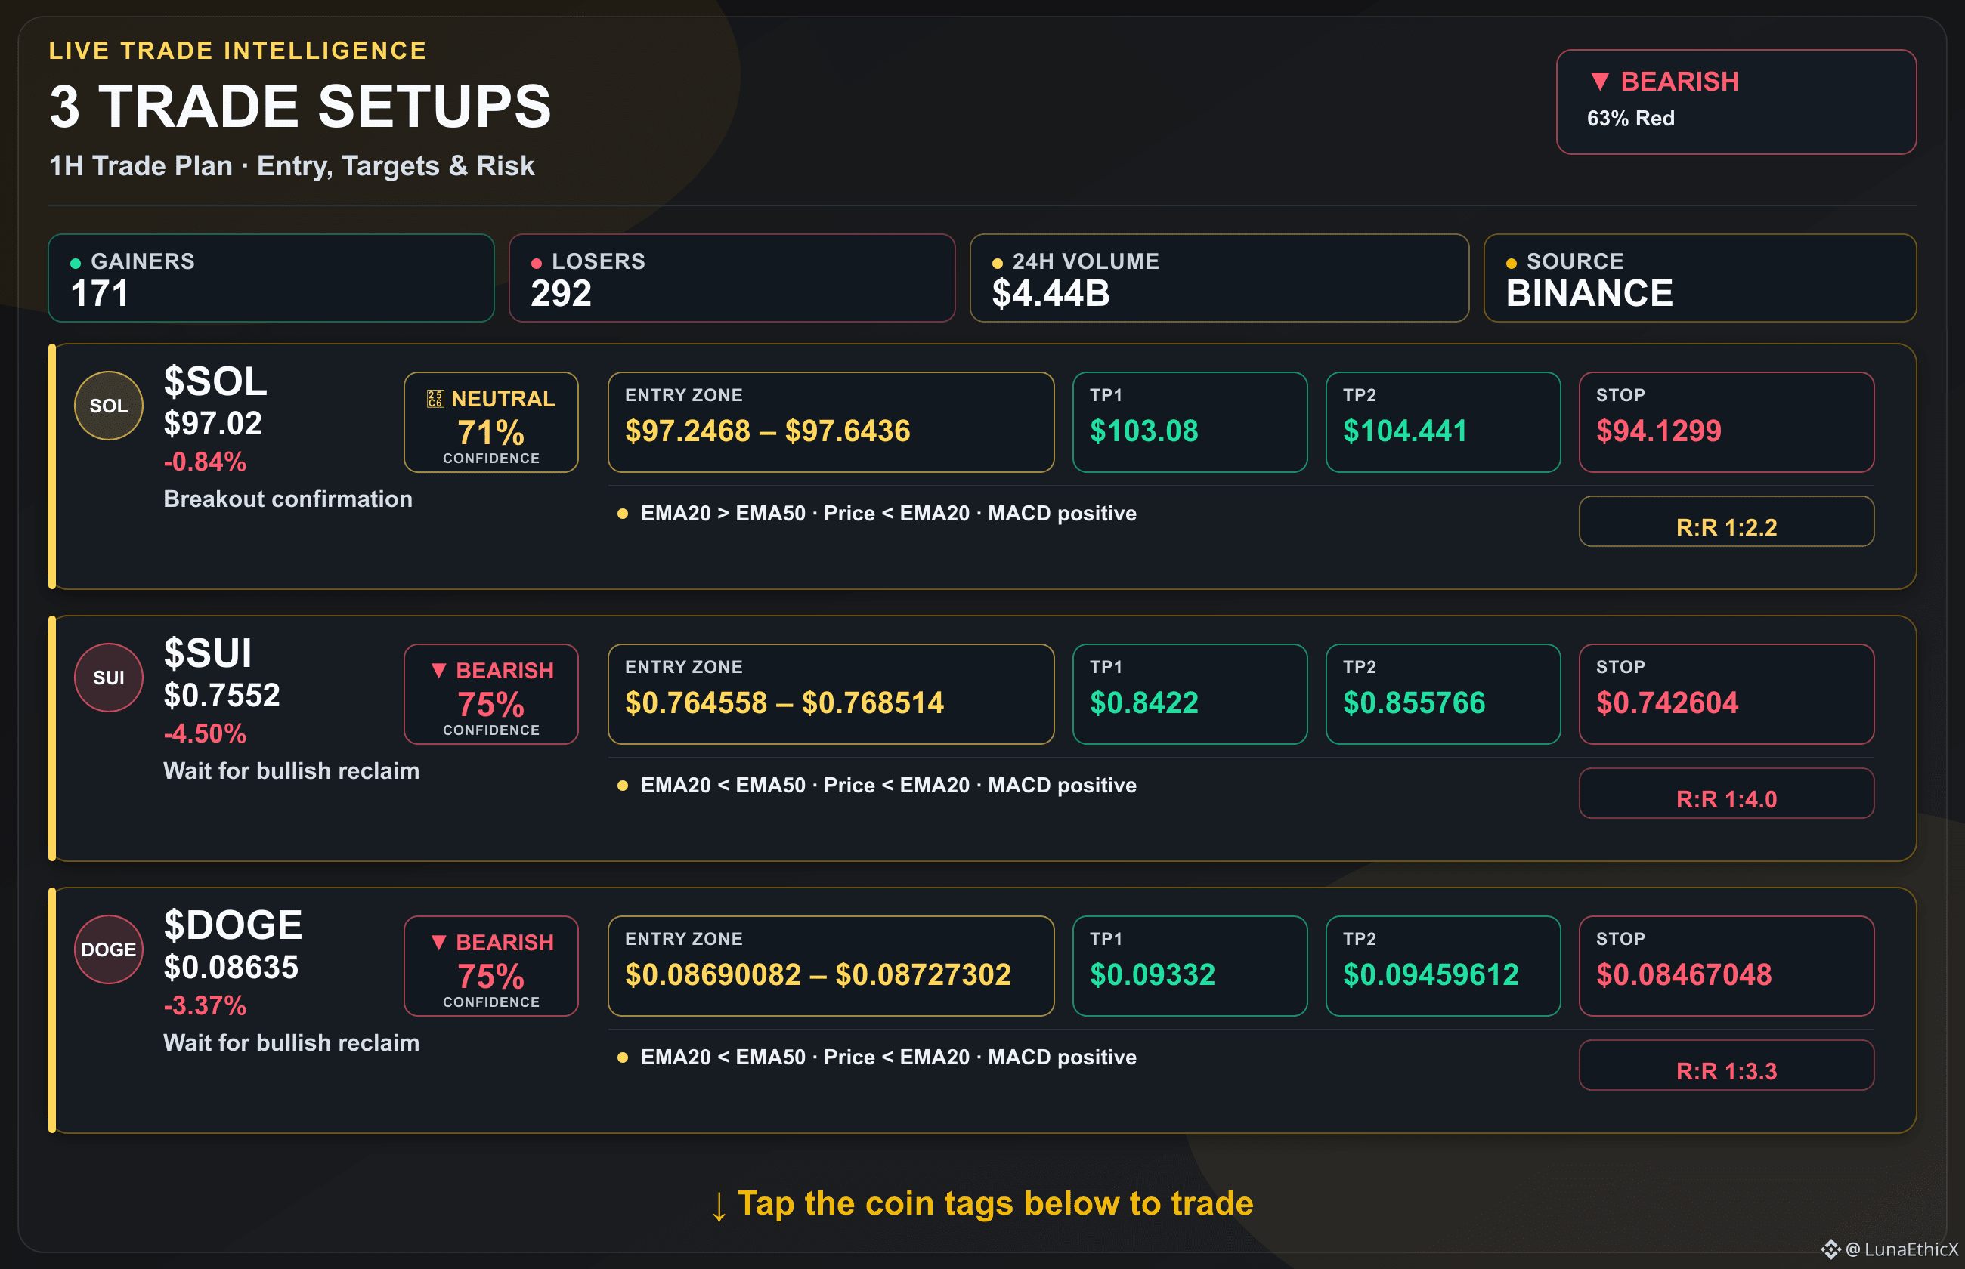Viewport: 1965px width, 1269px height.
Task: Click the "LIVE TRADE INTELLIGENCE" label
Action: (x=237, y=51)
